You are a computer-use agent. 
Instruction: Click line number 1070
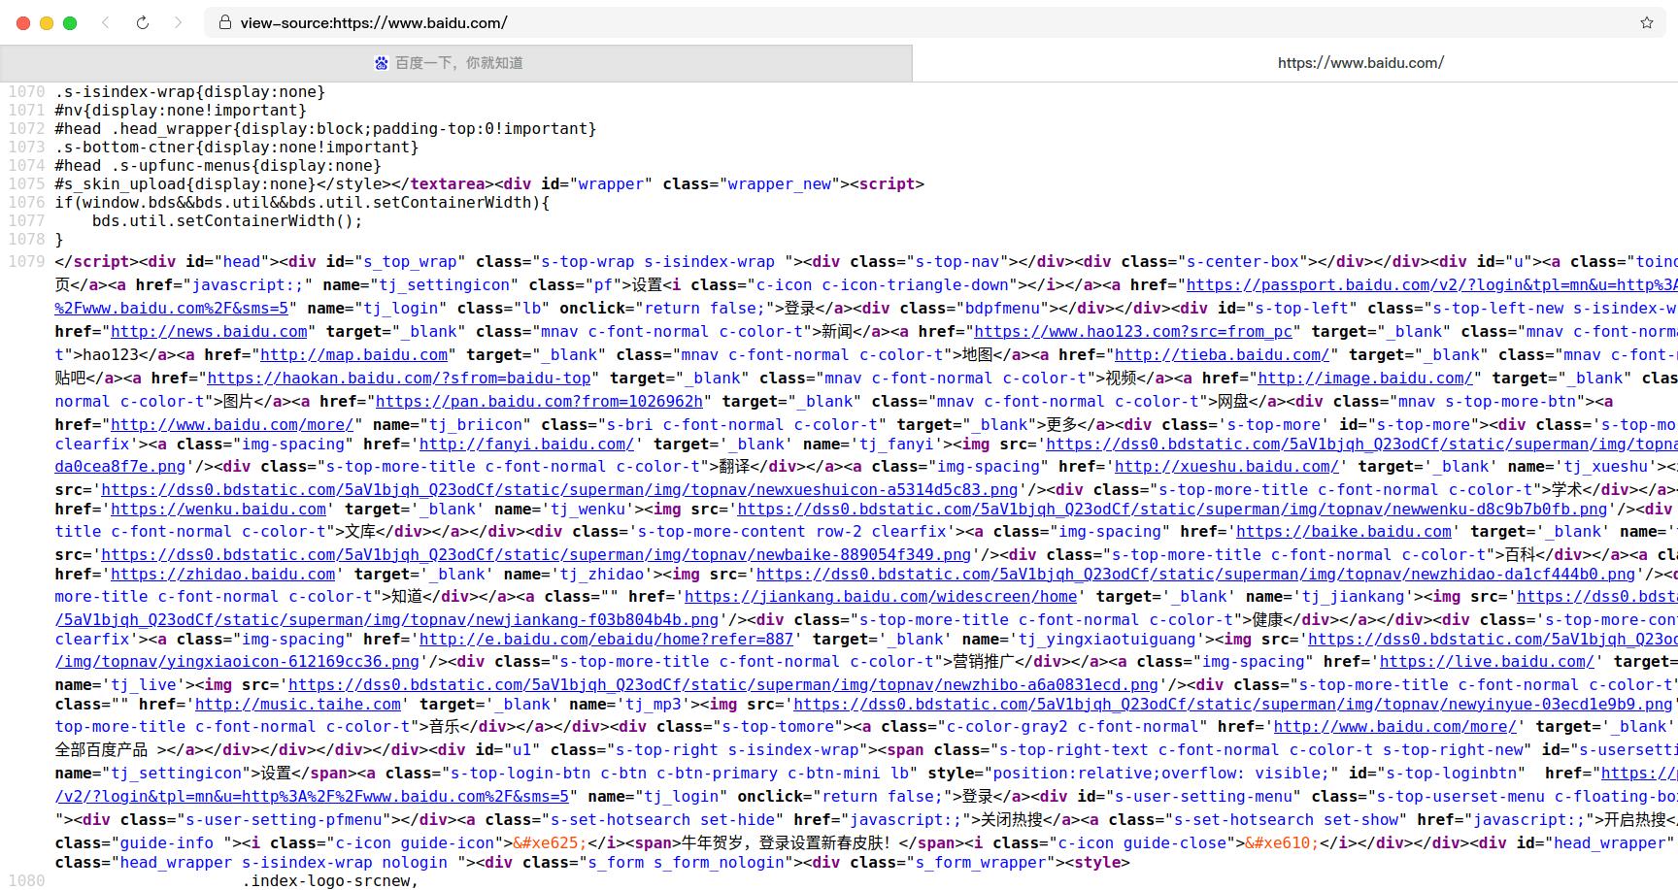pyautogui.click(x=26, y=91)
